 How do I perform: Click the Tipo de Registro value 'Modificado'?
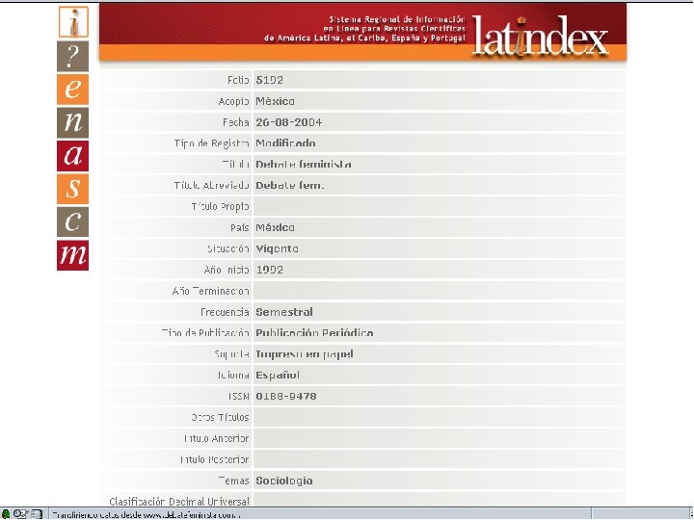click(285, 143)
